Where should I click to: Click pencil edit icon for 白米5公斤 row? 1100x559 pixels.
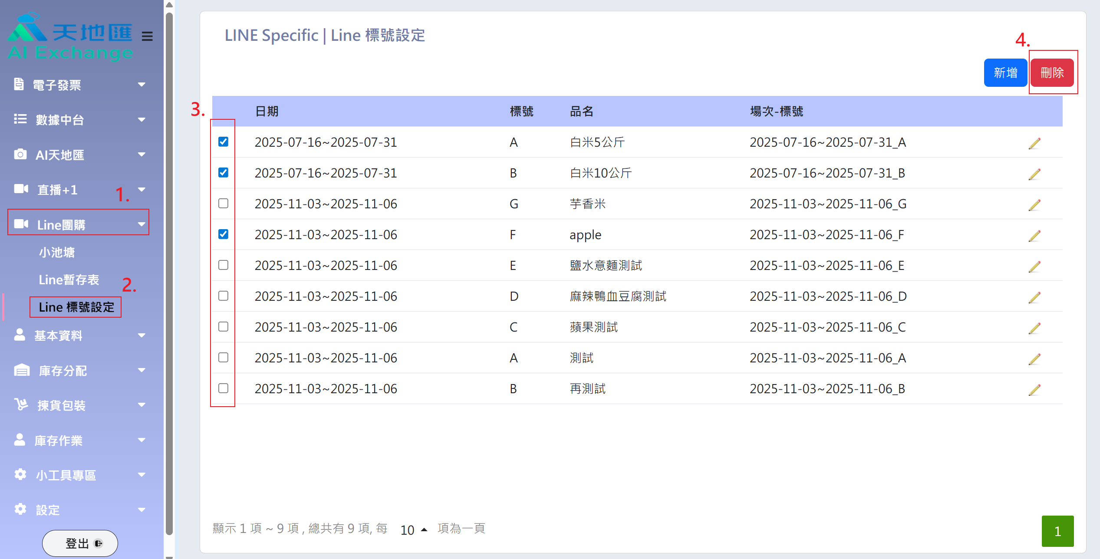click(1034, 143)
